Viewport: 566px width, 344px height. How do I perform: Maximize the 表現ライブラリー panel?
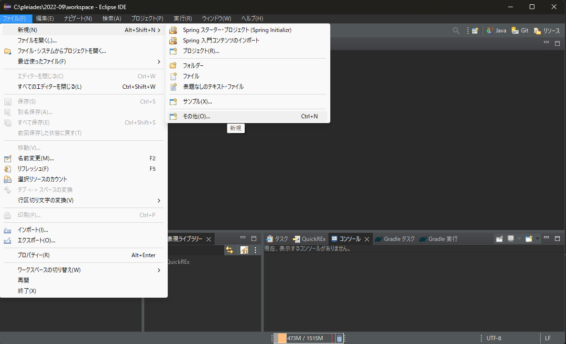point(254,239)
